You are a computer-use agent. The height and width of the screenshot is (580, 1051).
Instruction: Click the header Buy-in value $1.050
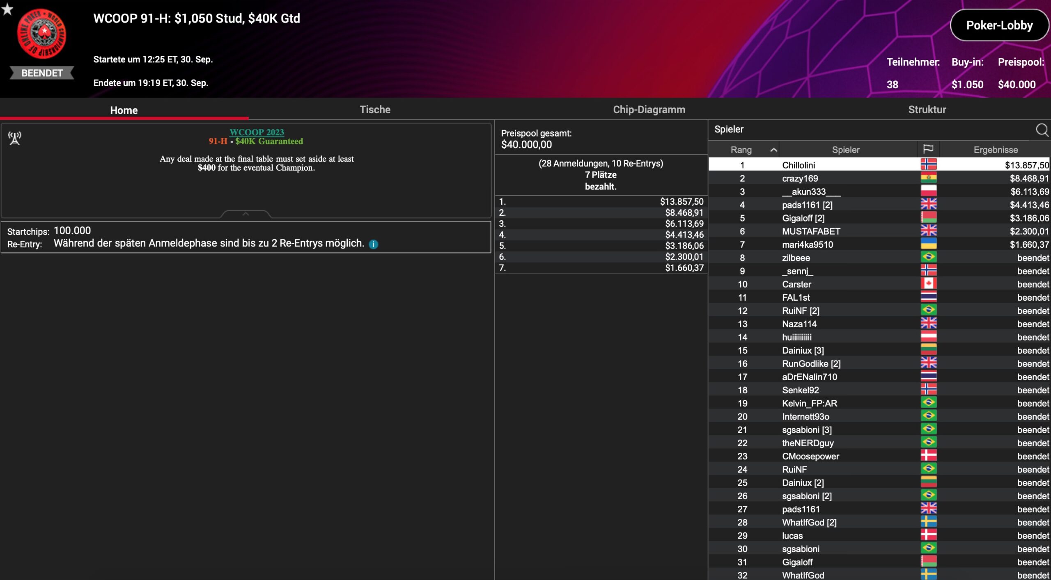pos(967,84)
